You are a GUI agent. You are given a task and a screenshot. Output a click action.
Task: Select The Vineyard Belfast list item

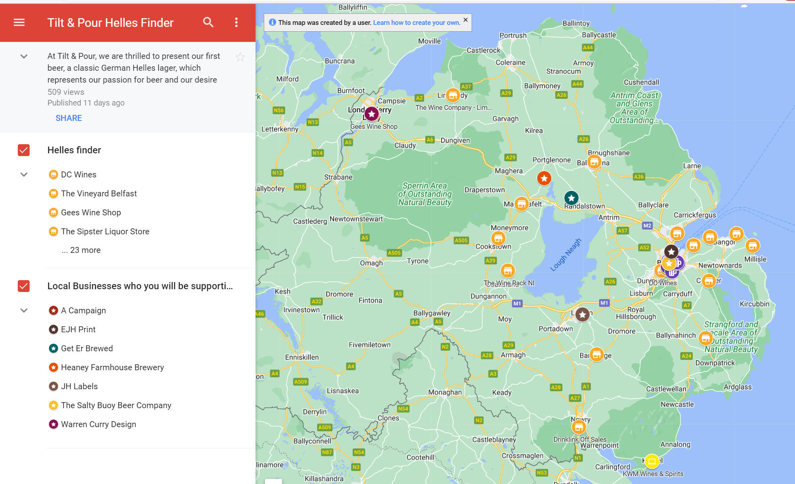pyautogui.click(x=99, y=194)
